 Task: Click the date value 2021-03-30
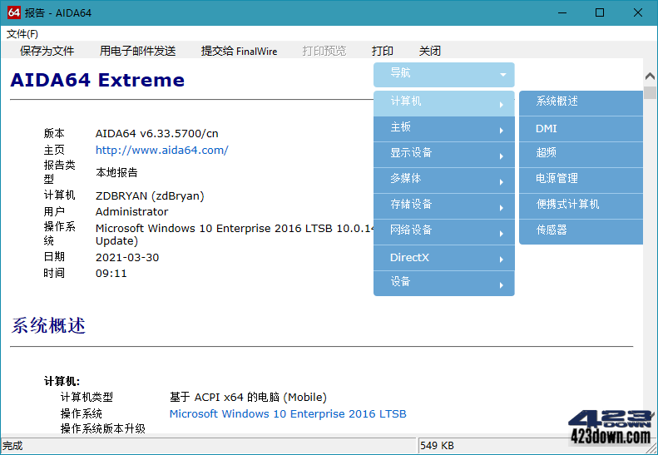click(127, 257)
